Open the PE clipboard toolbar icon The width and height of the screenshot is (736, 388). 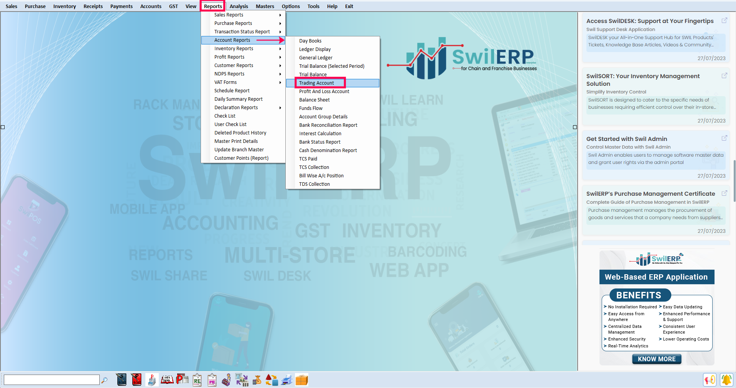[212, 380]
